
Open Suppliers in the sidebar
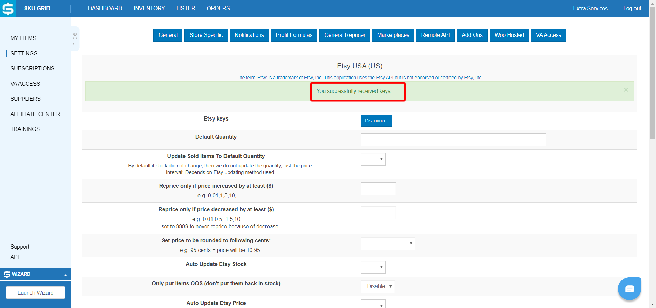(x=26, y=99)
